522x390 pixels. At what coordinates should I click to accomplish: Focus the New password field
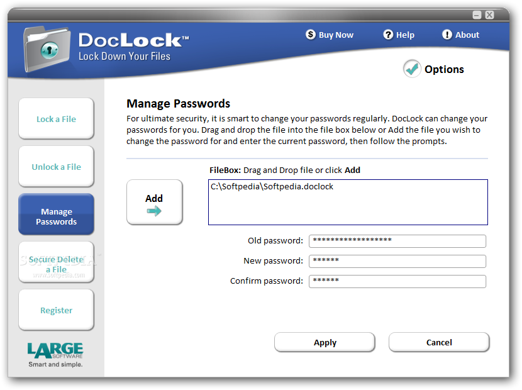click(397, 261)
